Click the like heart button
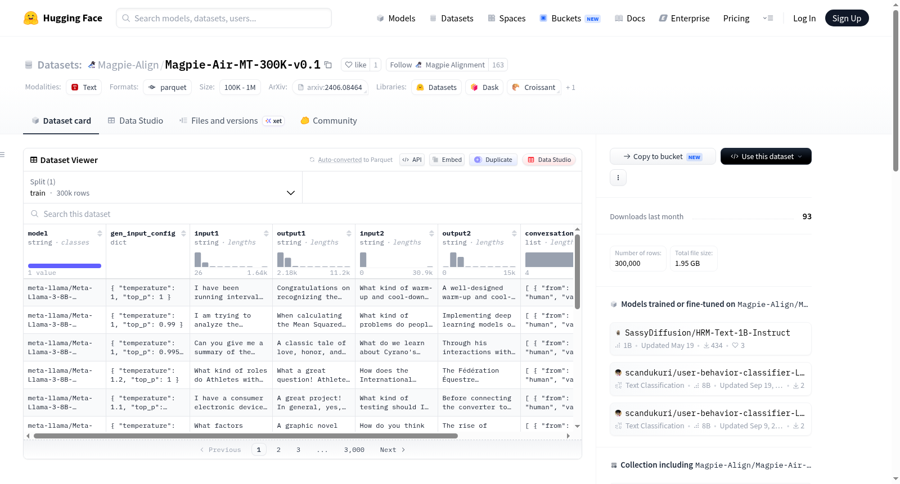The image size is (900, 484). [355, 65]
